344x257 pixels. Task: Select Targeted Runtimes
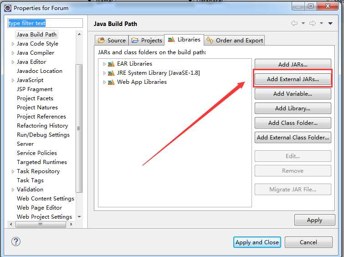[x=42, y=162]
